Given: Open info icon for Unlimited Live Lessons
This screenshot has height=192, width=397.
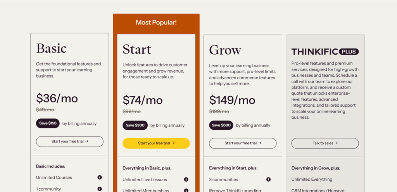Looking at the screenshot, I should click(186, 180).
